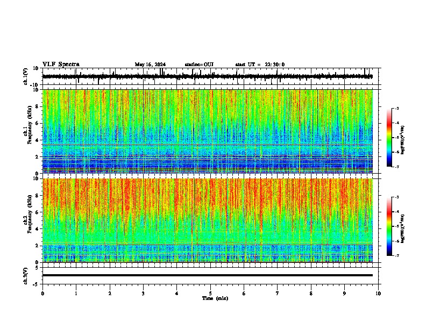Click time-axis tick label "8"
This screenshot has height=329, width=426.
311,294
